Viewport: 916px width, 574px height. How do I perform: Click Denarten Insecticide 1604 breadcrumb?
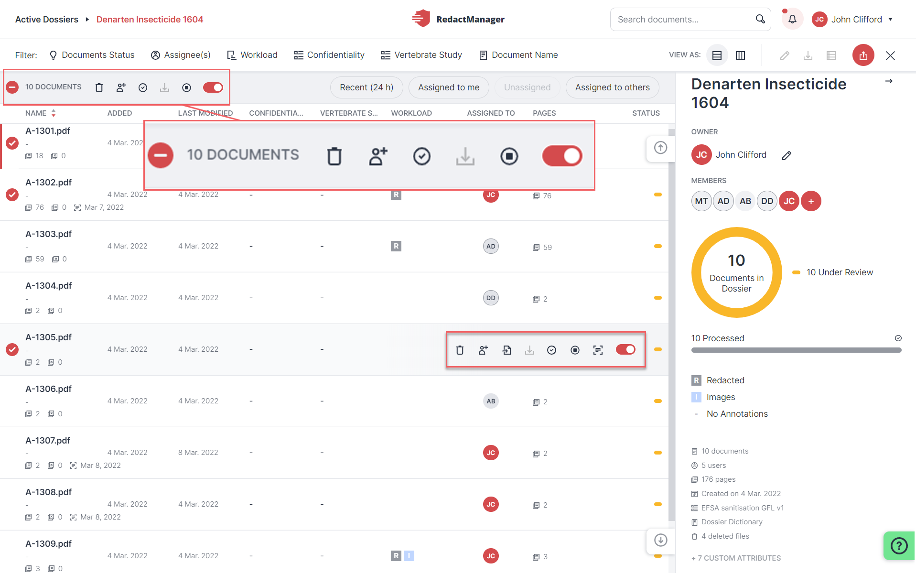click(x=150, y=20)
